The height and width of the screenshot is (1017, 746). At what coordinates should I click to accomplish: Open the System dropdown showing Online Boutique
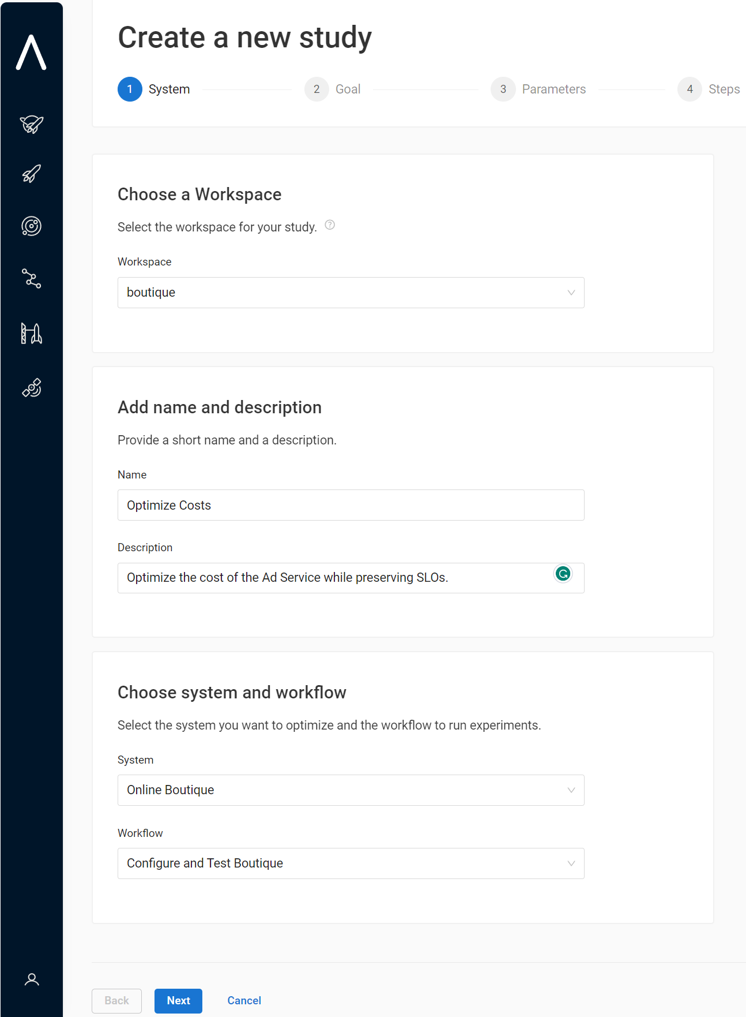tap(351, 790)
